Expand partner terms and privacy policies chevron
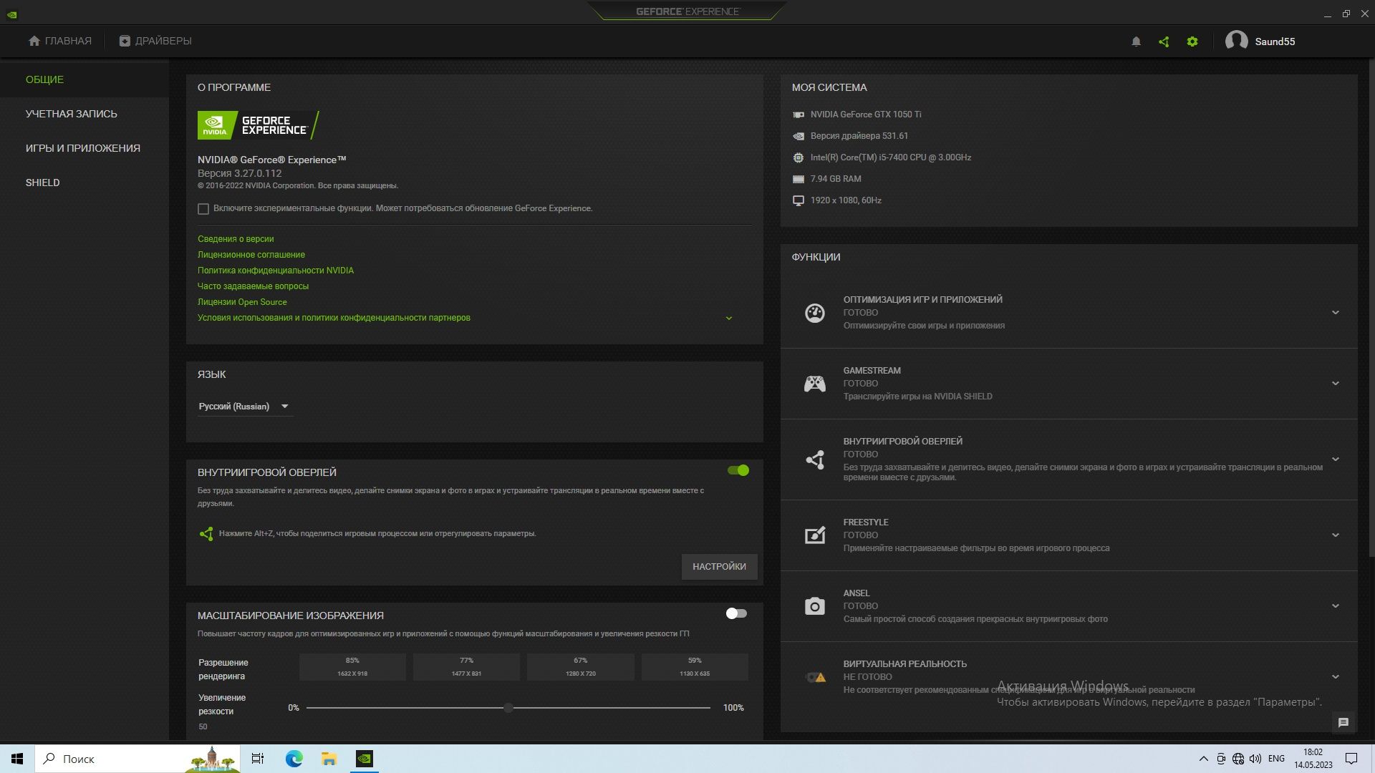The width and height of the screenshot is (1375, 773). (729, 319)
